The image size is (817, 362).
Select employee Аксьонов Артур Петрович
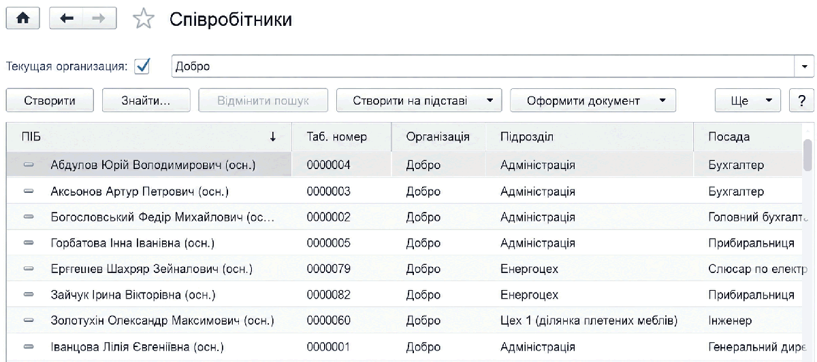139,192
